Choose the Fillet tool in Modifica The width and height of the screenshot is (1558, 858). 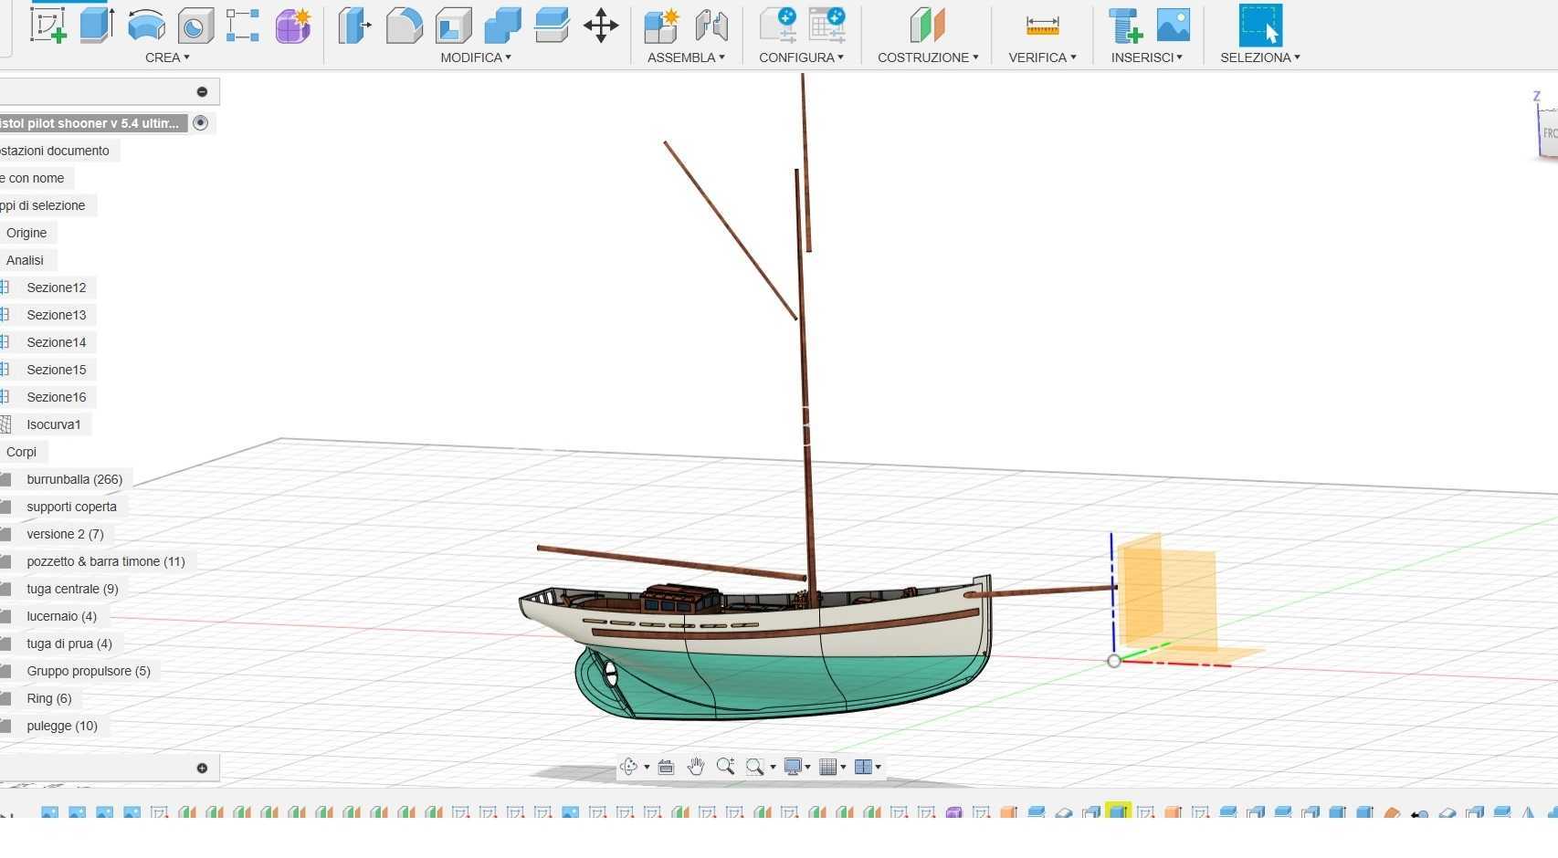(404, 26)
